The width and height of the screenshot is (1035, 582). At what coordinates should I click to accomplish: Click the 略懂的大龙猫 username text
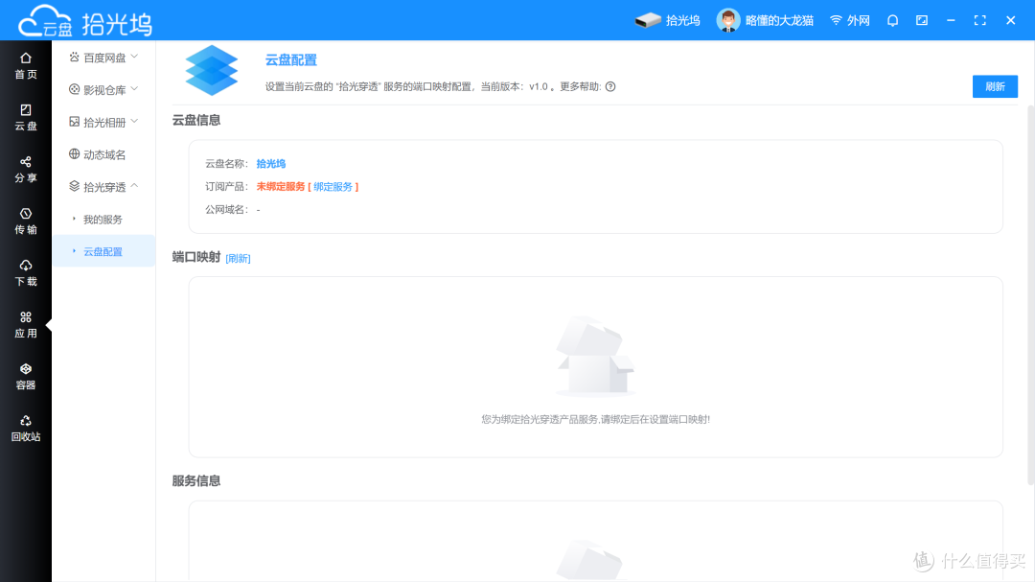(779, 20)
